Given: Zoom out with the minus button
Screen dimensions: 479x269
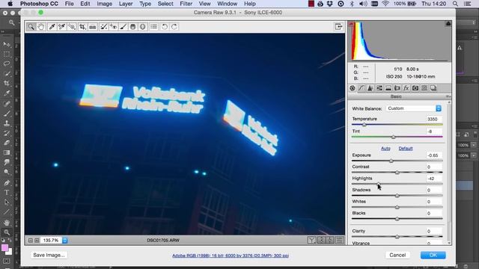Looking at the screenshot, I should [30, 241].
